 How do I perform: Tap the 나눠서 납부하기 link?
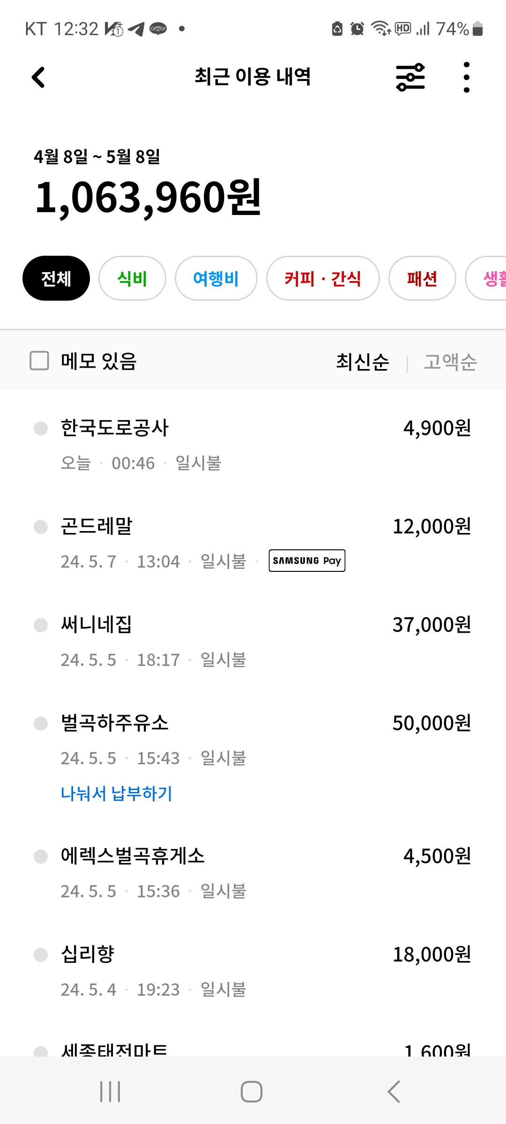click(117, 793)
